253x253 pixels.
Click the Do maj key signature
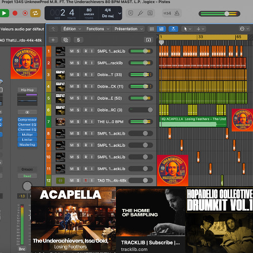click(108, 16)
